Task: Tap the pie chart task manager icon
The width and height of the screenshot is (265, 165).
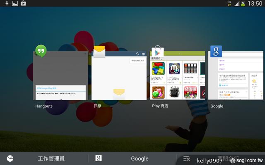Action: [x=10, y=158]
